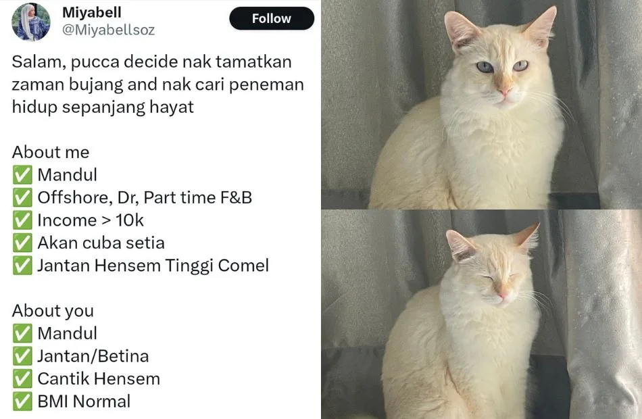Click the @Miyabellsoz handle
The width and height of the screenshot is (642, 419).
109,30
